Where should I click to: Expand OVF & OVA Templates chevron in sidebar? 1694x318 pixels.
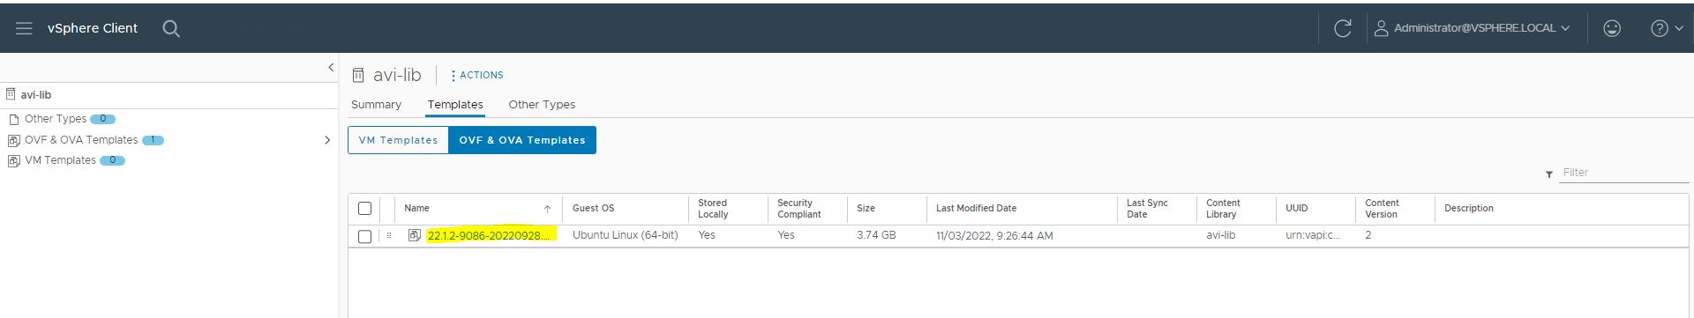click(x=327, y=140)
